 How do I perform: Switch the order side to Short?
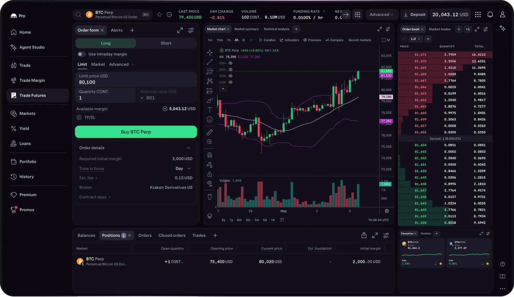click(x=166, y=43)
